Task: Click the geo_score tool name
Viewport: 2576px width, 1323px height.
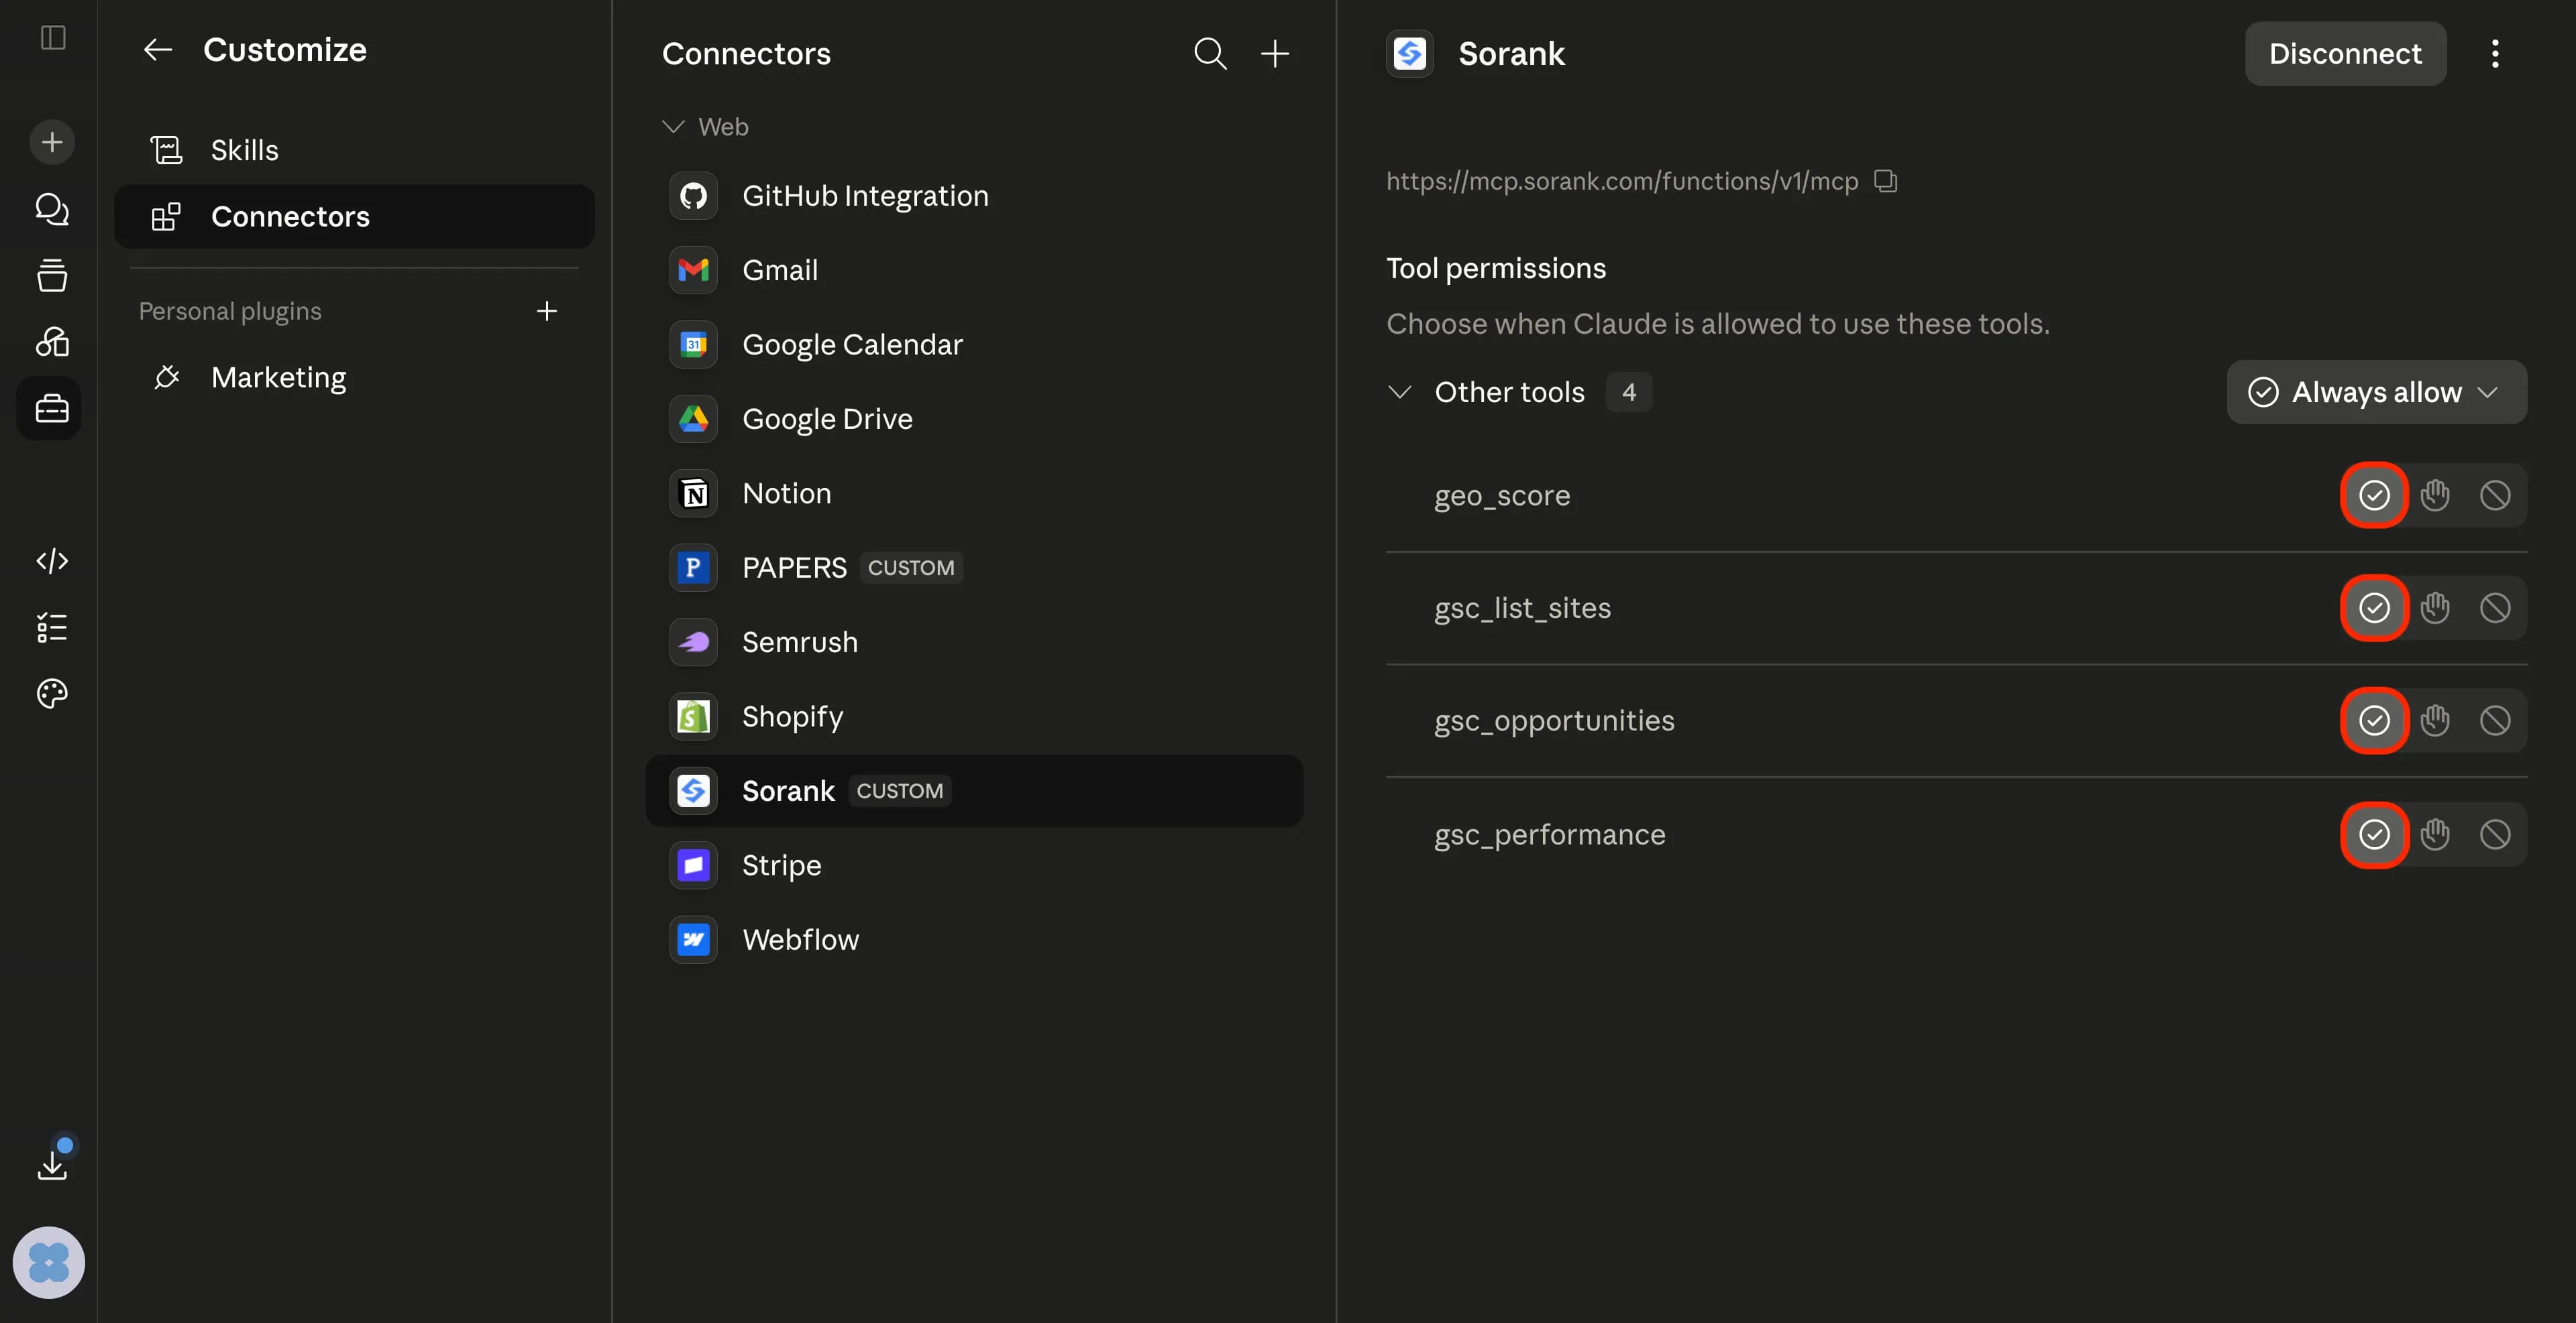Action: click(1502, 496)
